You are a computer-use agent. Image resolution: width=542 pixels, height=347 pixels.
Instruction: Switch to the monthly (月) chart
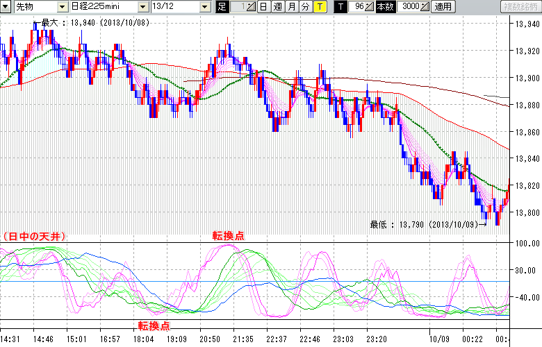pyautogui.click(x=291, y=7)
